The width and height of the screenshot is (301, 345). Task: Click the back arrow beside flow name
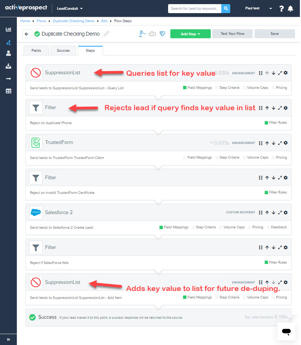click(27, 34)
